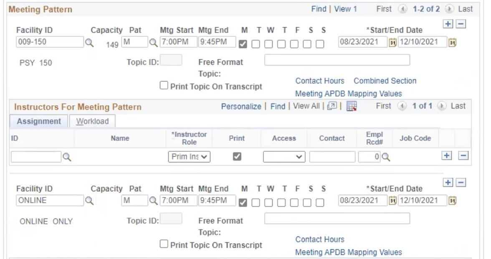Check Tuesday for 009-150 meeting

point(256,44)
